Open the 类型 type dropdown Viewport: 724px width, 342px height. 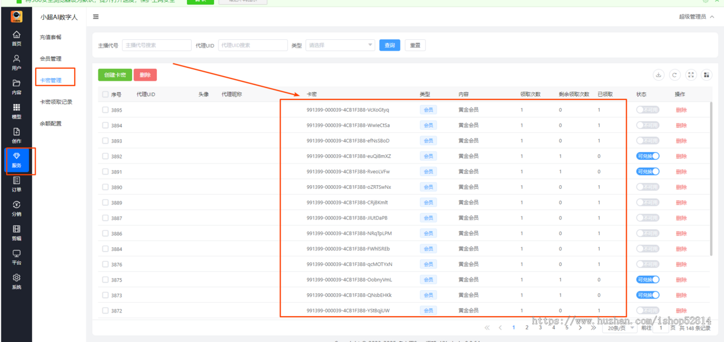[x=340, y=45]
